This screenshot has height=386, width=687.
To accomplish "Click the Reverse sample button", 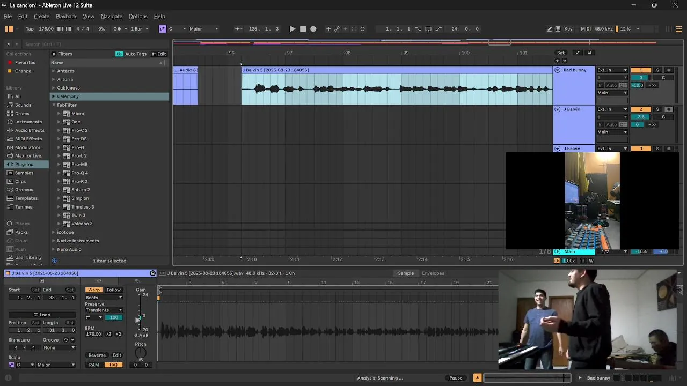I will [x=97, y=355].
